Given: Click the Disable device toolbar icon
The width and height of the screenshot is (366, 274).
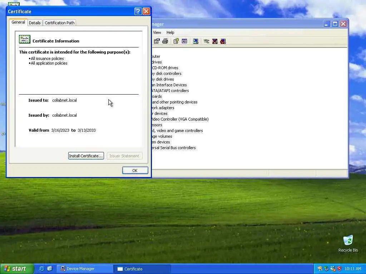Looking at the screenshot, I should [x=223, y=41].
